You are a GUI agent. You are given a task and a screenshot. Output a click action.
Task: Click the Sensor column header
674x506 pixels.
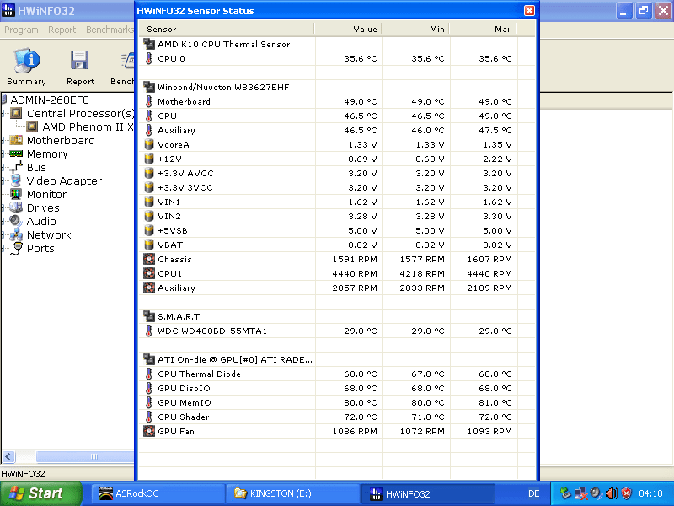tap(227, 30)
